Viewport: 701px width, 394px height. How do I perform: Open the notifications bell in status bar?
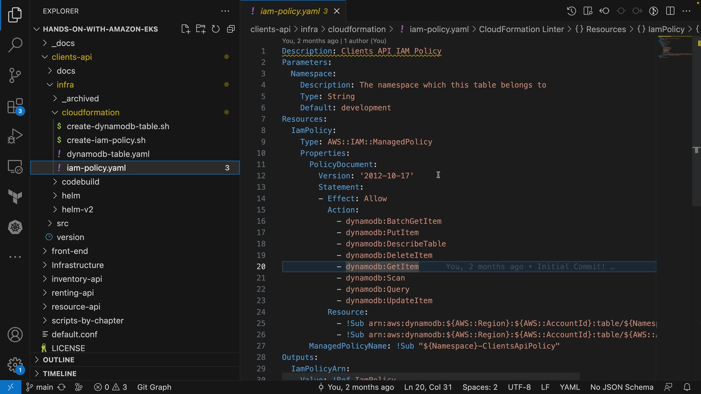(687, 387)
